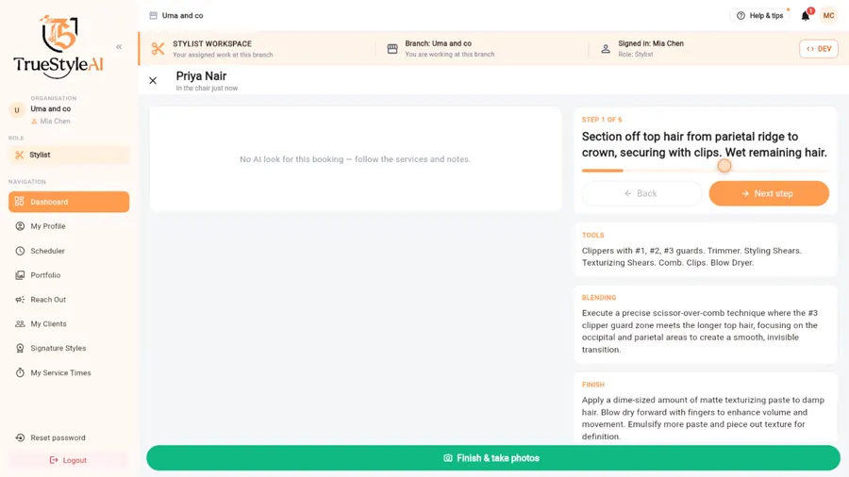Screen dimensions: 849x477
Task: Open Help & tips
Action: coord(760,16)
